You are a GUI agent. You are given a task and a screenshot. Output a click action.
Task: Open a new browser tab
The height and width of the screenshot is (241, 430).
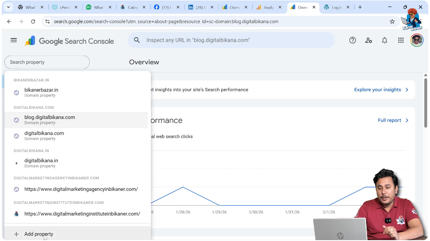[x=360, y=7]
